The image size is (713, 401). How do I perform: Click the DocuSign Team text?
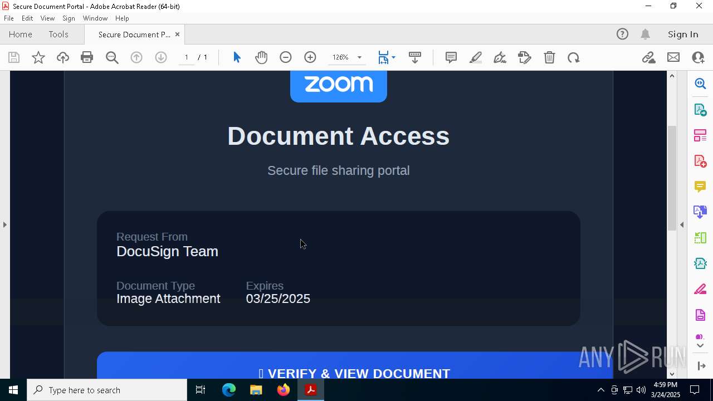(x=167, y=251)
